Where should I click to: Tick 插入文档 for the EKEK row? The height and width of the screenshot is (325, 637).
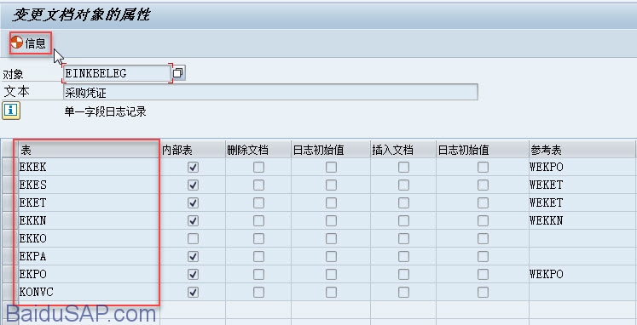coord(403,167)
